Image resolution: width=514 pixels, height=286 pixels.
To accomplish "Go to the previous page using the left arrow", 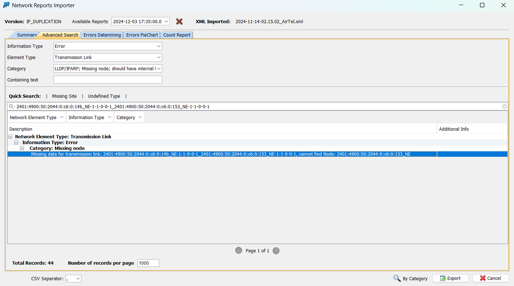I will tap(239, 250).
